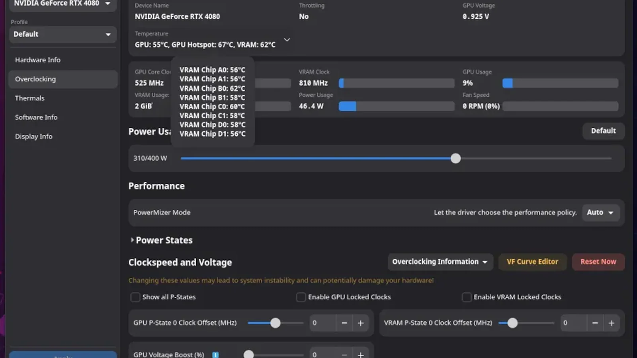The image size is (637, 358).
Task: Click the temperature reading text
Action: [205, 45]
